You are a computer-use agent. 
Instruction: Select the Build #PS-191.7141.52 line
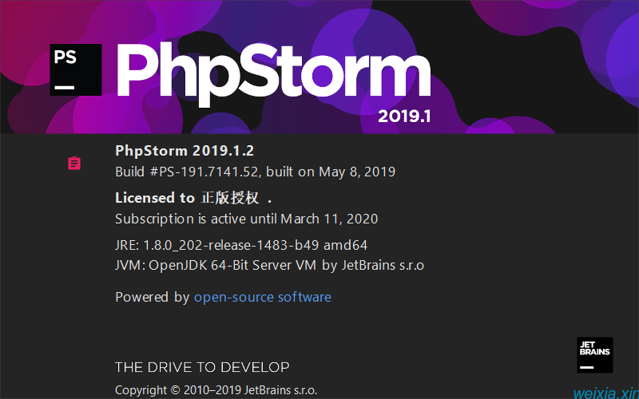tap(255, 172)
